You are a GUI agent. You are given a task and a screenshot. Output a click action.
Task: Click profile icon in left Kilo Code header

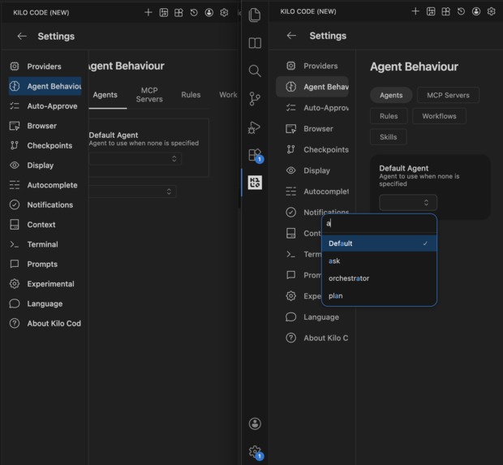click(x=209, y=12)
